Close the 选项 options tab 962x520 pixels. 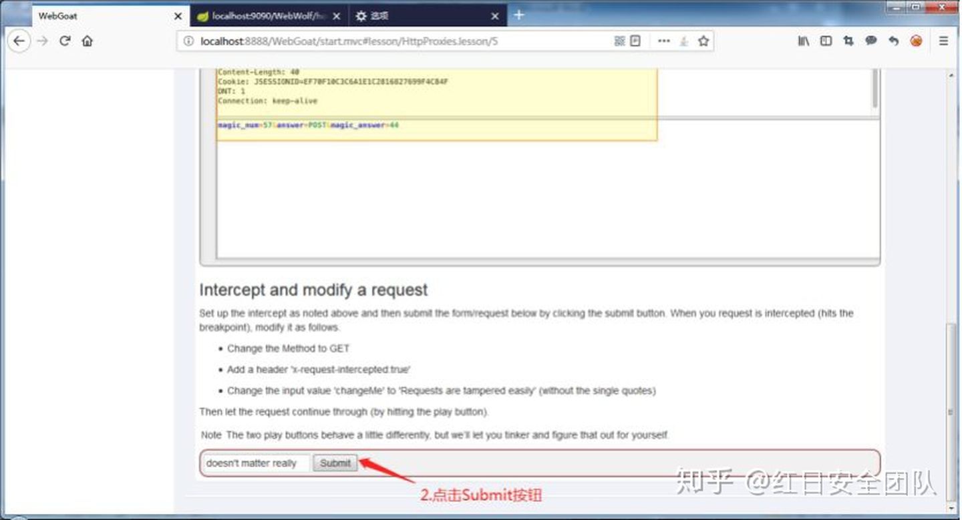[x=495, y=16]
